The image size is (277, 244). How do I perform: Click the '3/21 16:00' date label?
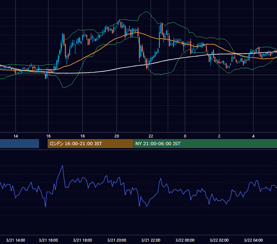[x=48, y=240]
